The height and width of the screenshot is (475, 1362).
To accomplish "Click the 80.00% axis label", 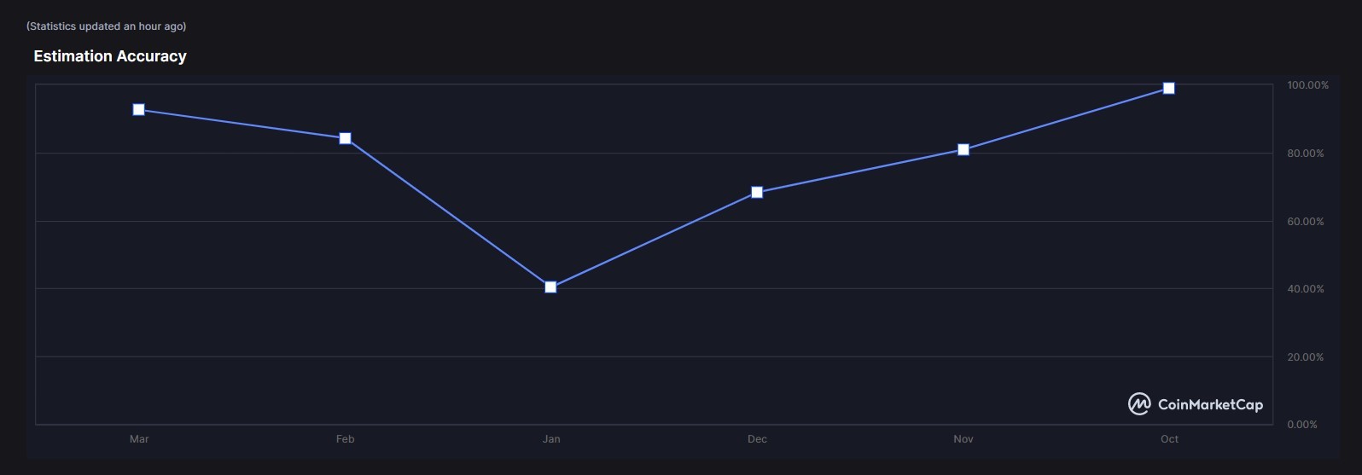I will coord(1306,154).
